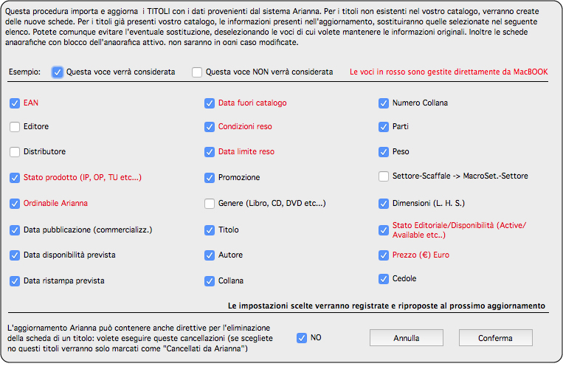Enable the Editore checkbox

pyautogui.click(x=15, y=127)
